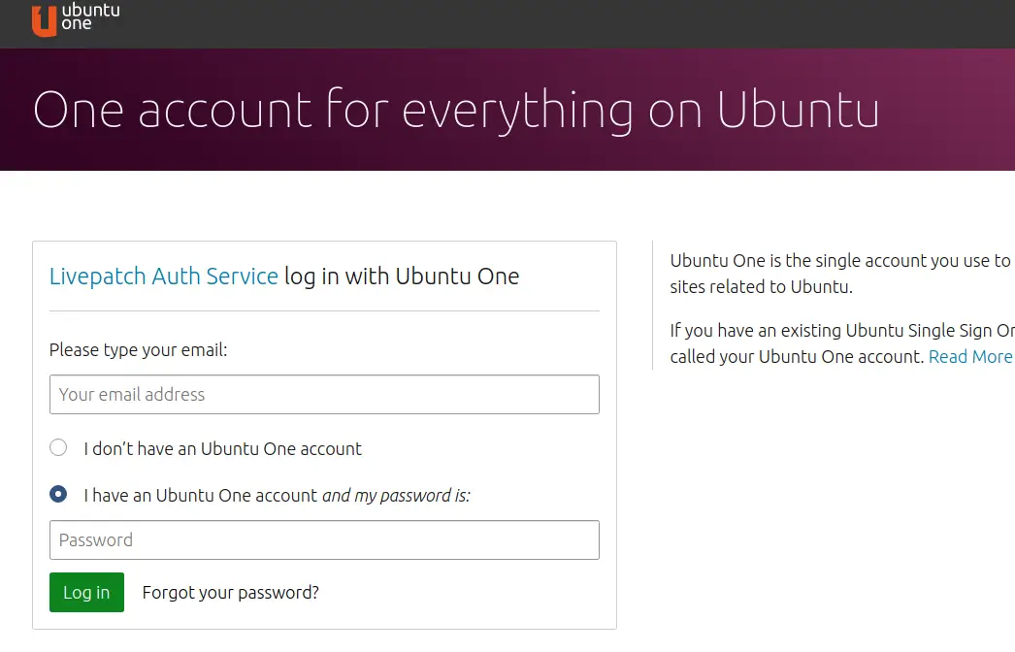This screenshot has height=652, width=1015.
Task: Follow the "Read More" link in the sidebar
Action: tap(969, 356)
